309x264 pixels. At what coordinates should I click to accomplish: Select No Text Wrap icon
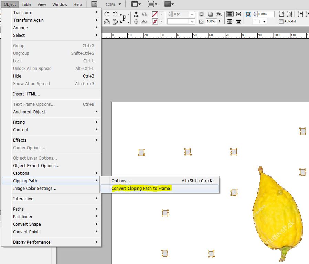tap(230, 14)
